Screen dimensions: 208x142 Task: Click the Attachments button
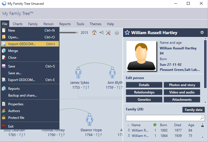(182, 99)
